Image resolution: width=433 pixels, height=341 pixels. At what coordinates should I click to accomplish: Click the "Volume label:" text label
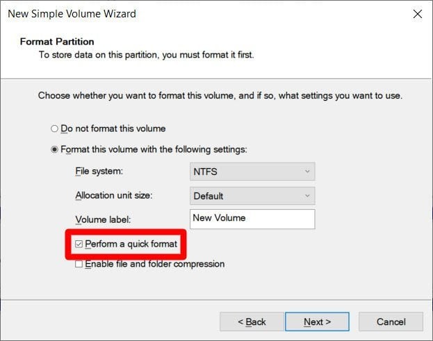[103, 219]
